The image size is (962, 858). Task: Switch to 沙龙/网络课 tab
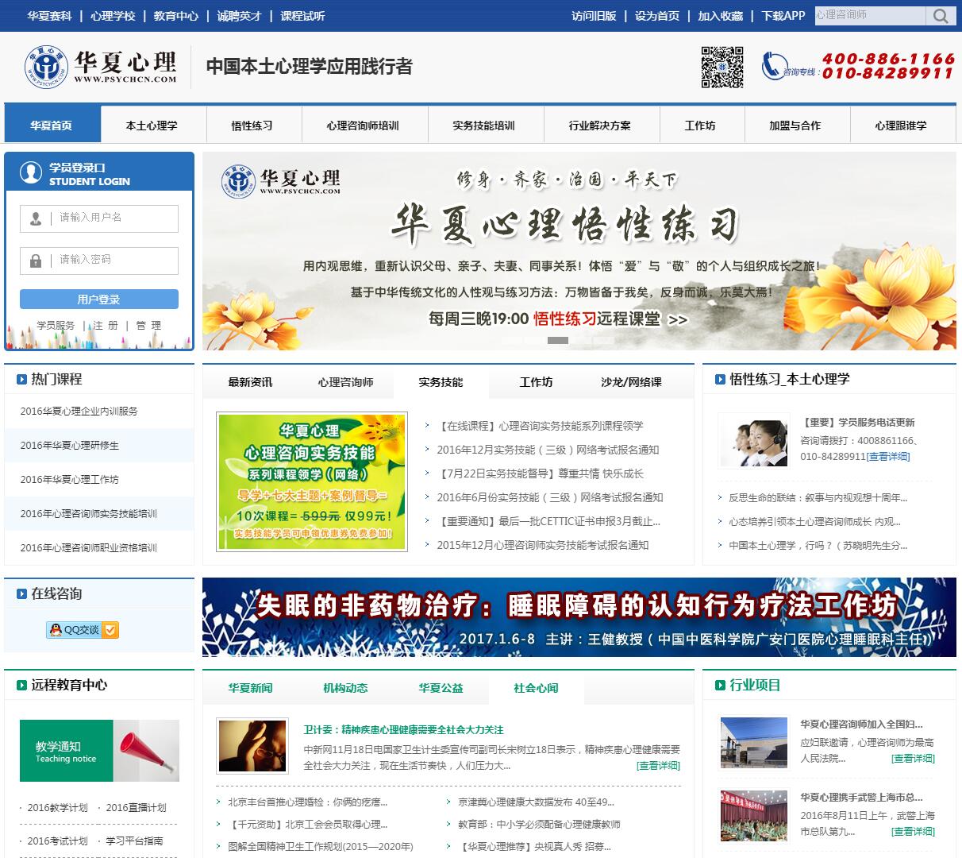pyautogui.click(x=631, y=382)
